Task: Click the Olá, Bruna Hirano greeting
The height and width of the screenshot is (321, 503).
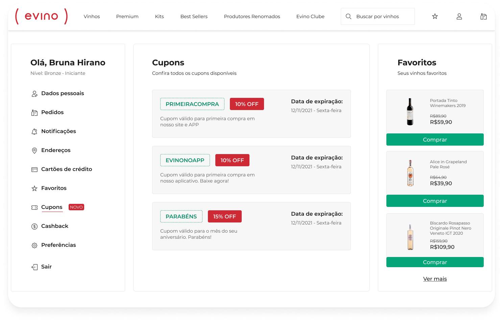Action: pos(68,63)
